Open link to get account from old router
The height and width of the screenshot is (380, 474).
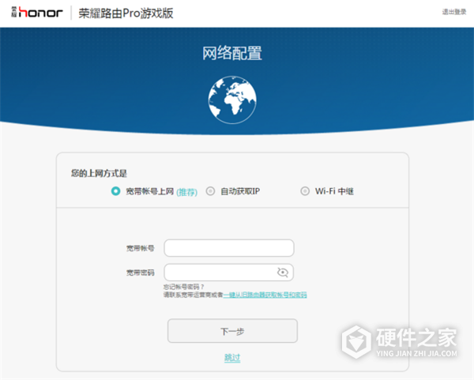(265, 295)
